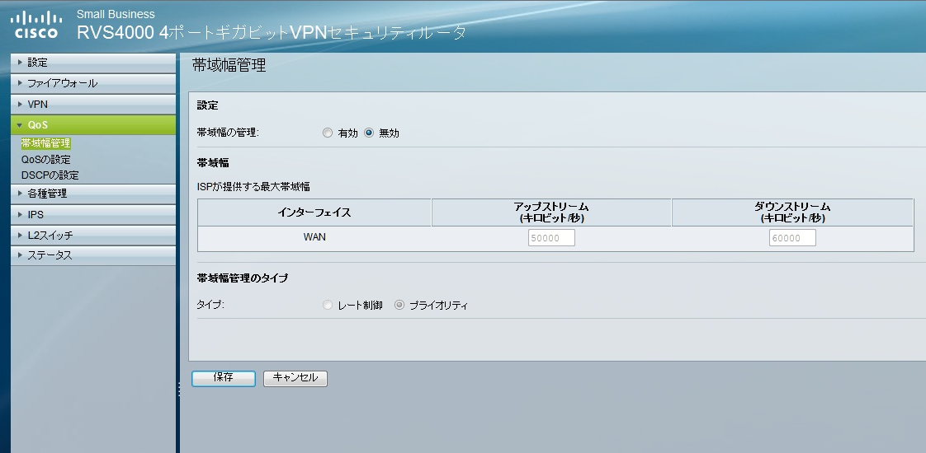This screenshot has height=453, width=926.
Task: Select the 無効 radio button
Action: (x=369, y=133)
